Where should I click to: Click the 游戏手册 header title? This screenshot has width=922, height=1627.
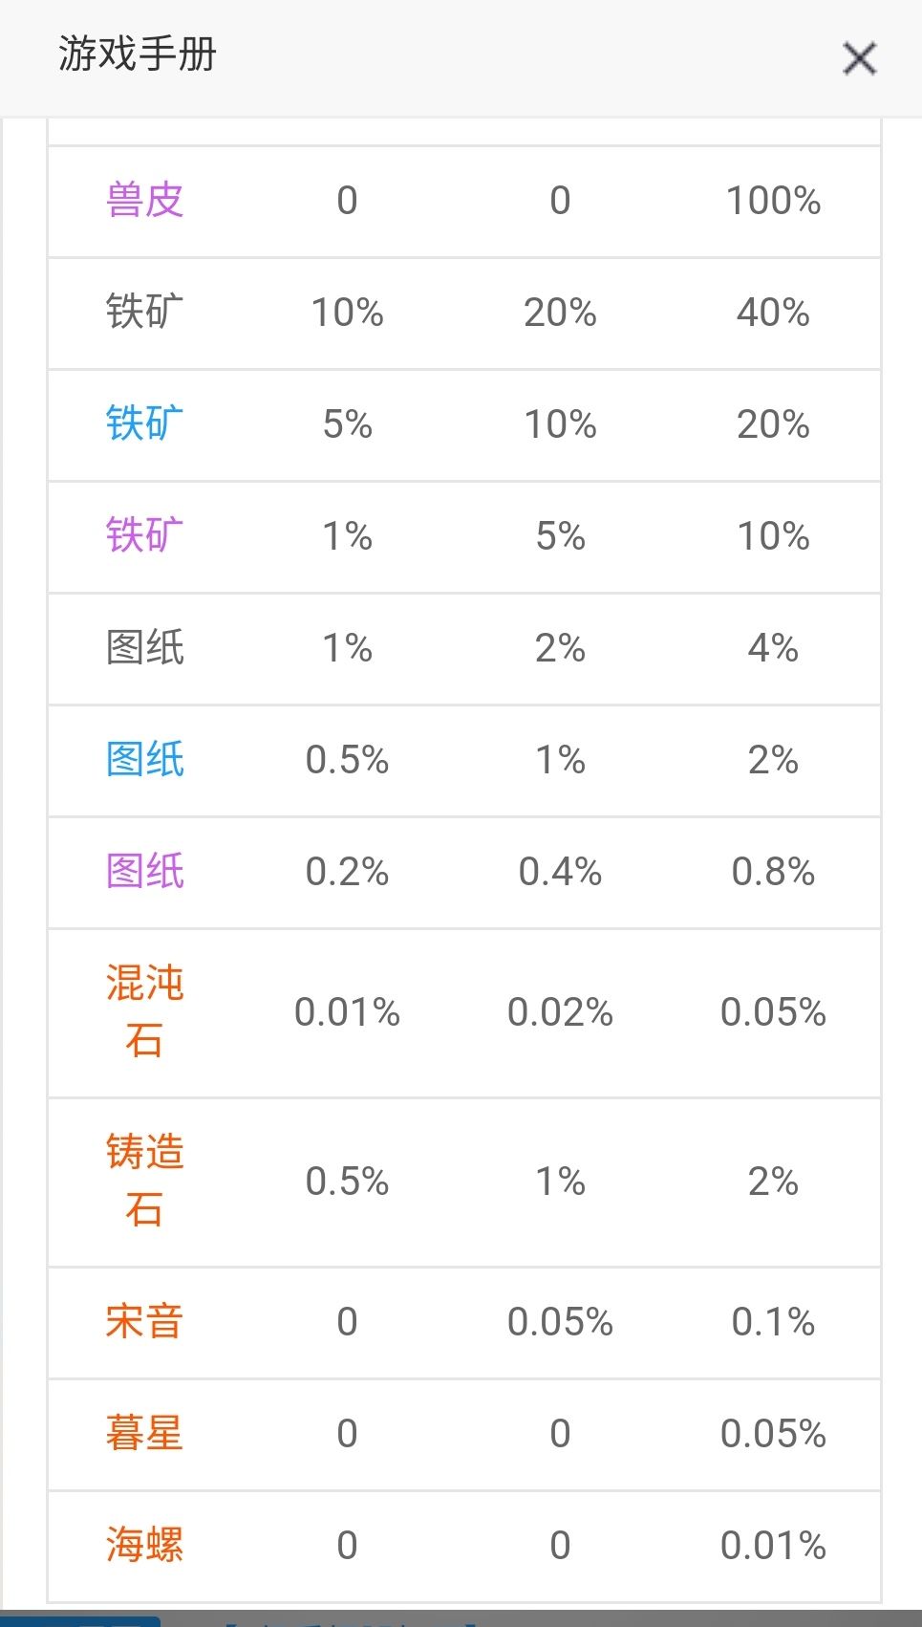click(138, 54)
